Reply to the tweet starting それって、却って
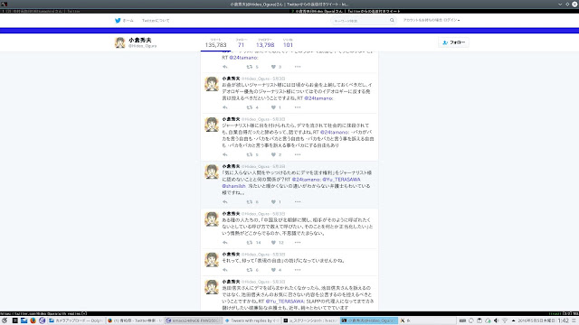Viewport: 579px width, 325px height. (225, 270)
